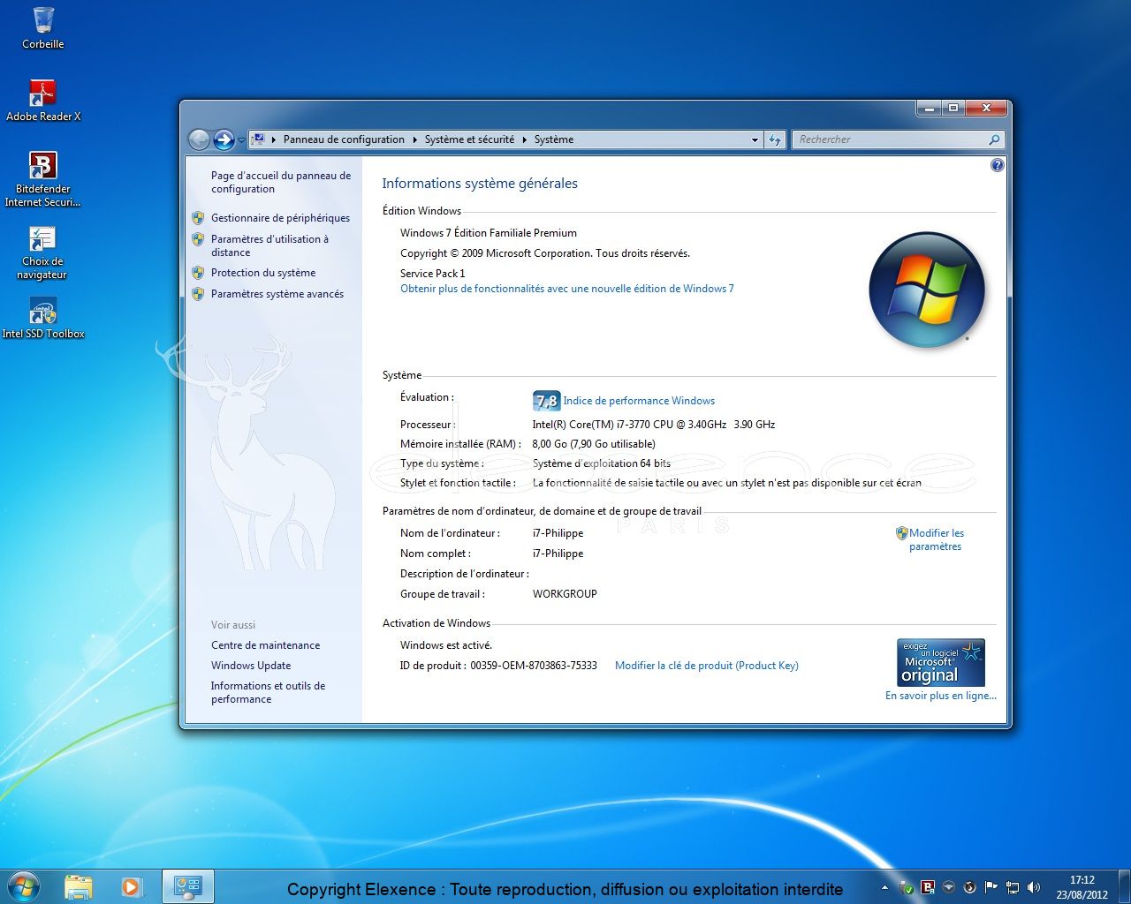The width and height of the screenshot is (1131, 904).
Task: Select the Choix de navigateur shortcut
Action: tap(42, 252)
